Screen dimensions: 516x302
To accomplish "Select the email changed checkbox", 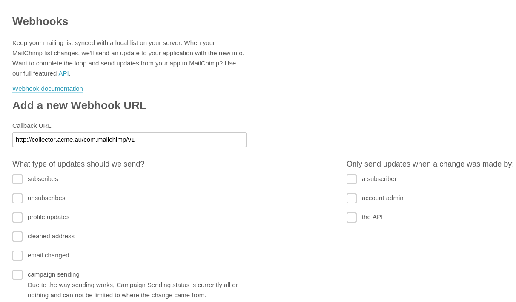I will pyautogui.click(x=17, y=256).
